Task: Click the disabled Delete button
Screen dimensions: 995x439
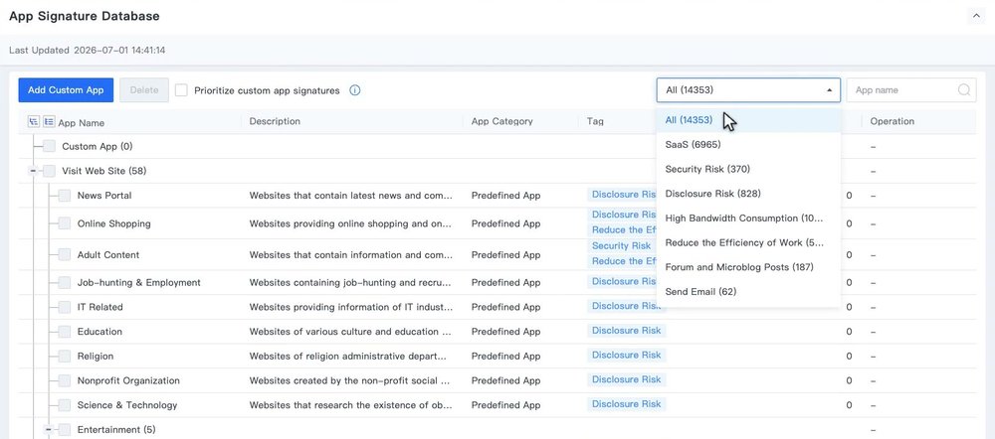Action: (144, 90)
